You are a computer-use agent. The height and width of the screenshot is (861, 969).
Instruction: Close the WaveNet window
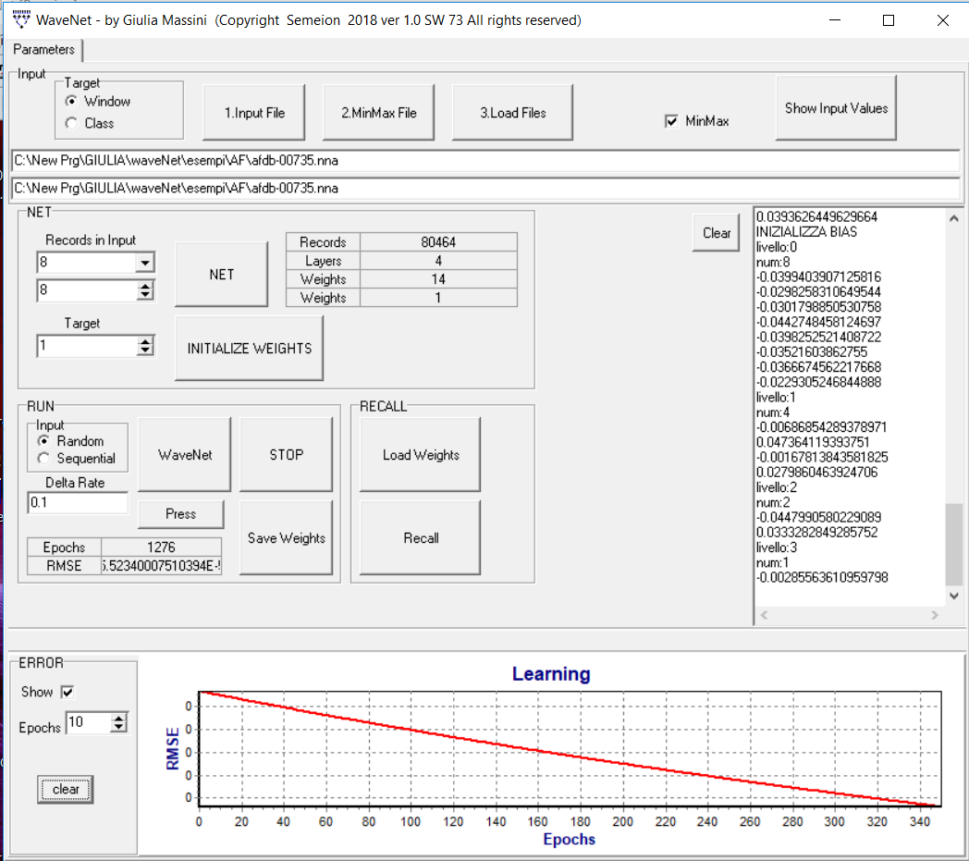pos(942,20)
